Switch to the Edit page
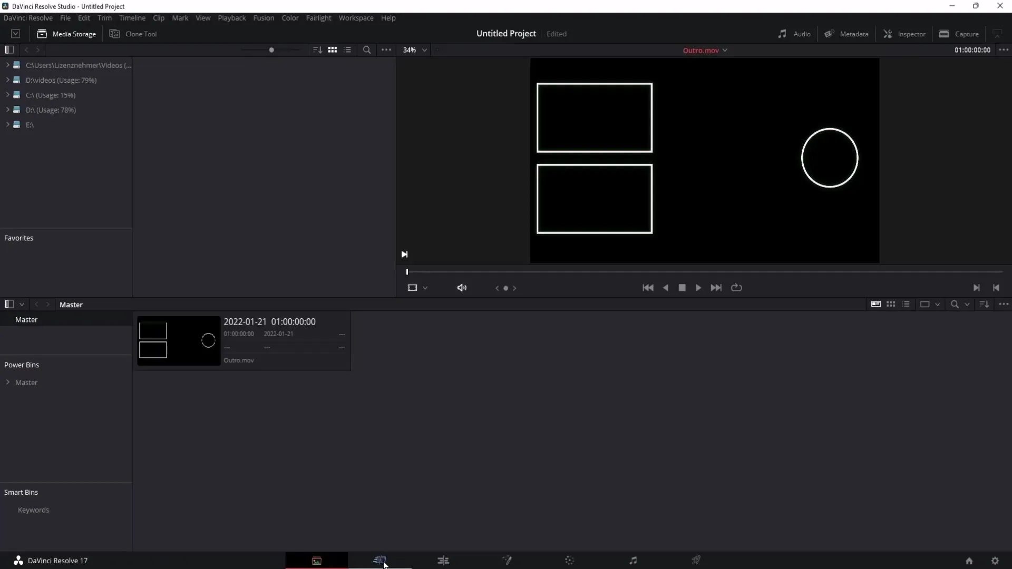This screenshot has width=1012, height=569. [443, 561]
